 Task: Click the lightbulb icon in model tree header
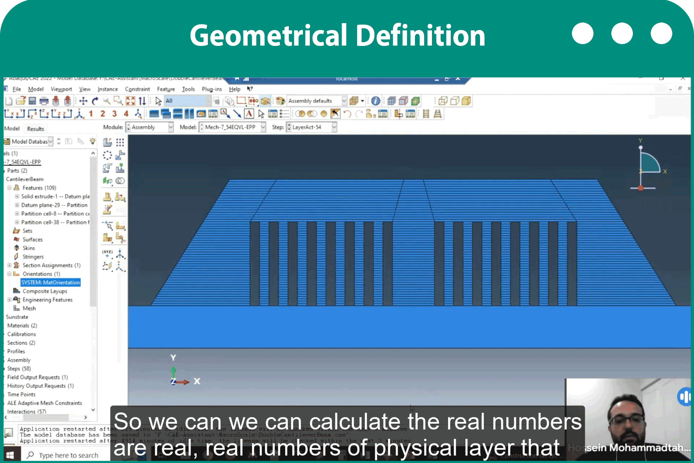click(93, 141)
